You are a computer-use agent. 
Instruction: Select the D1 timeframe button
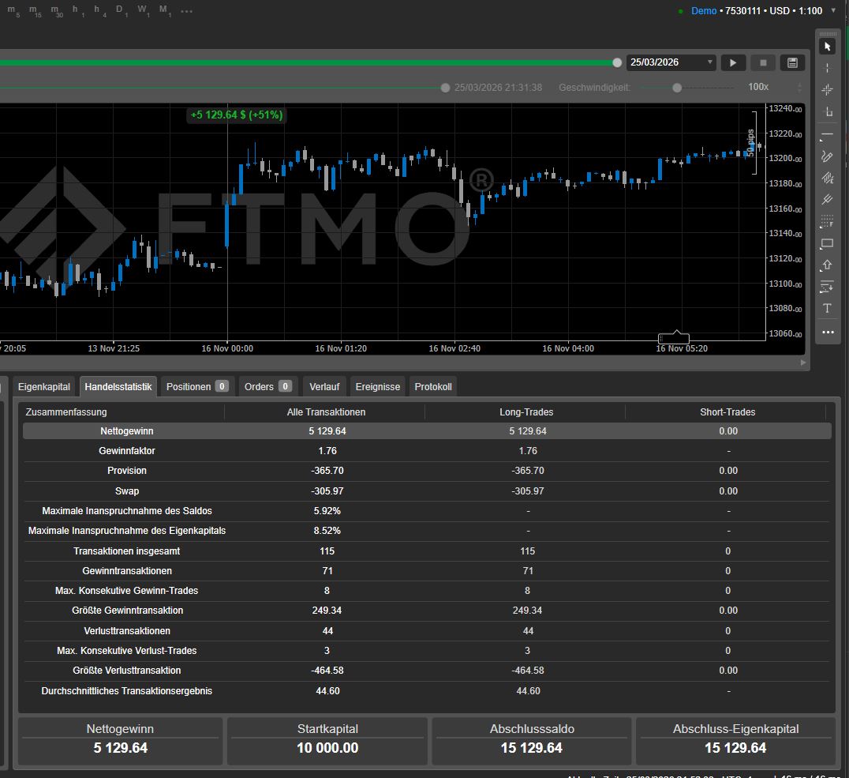[x=120, y=11]
